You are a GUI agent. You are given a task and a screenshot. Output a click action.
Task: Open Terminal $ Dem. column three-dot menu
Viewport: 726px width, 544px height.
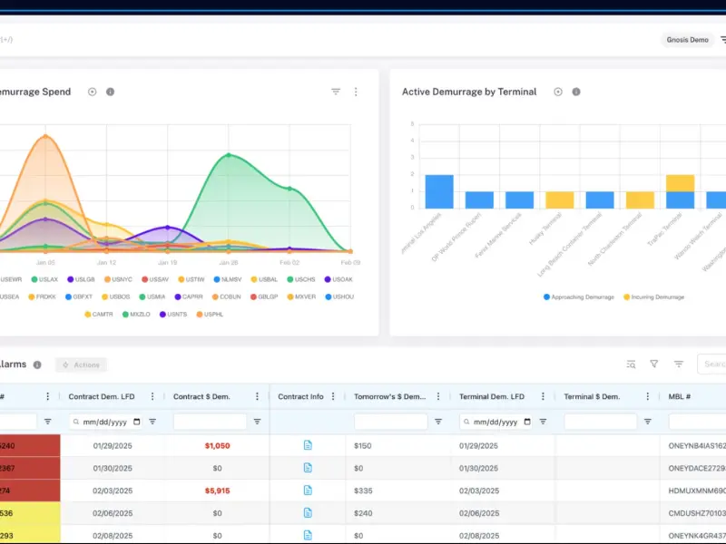click(647, 396)
